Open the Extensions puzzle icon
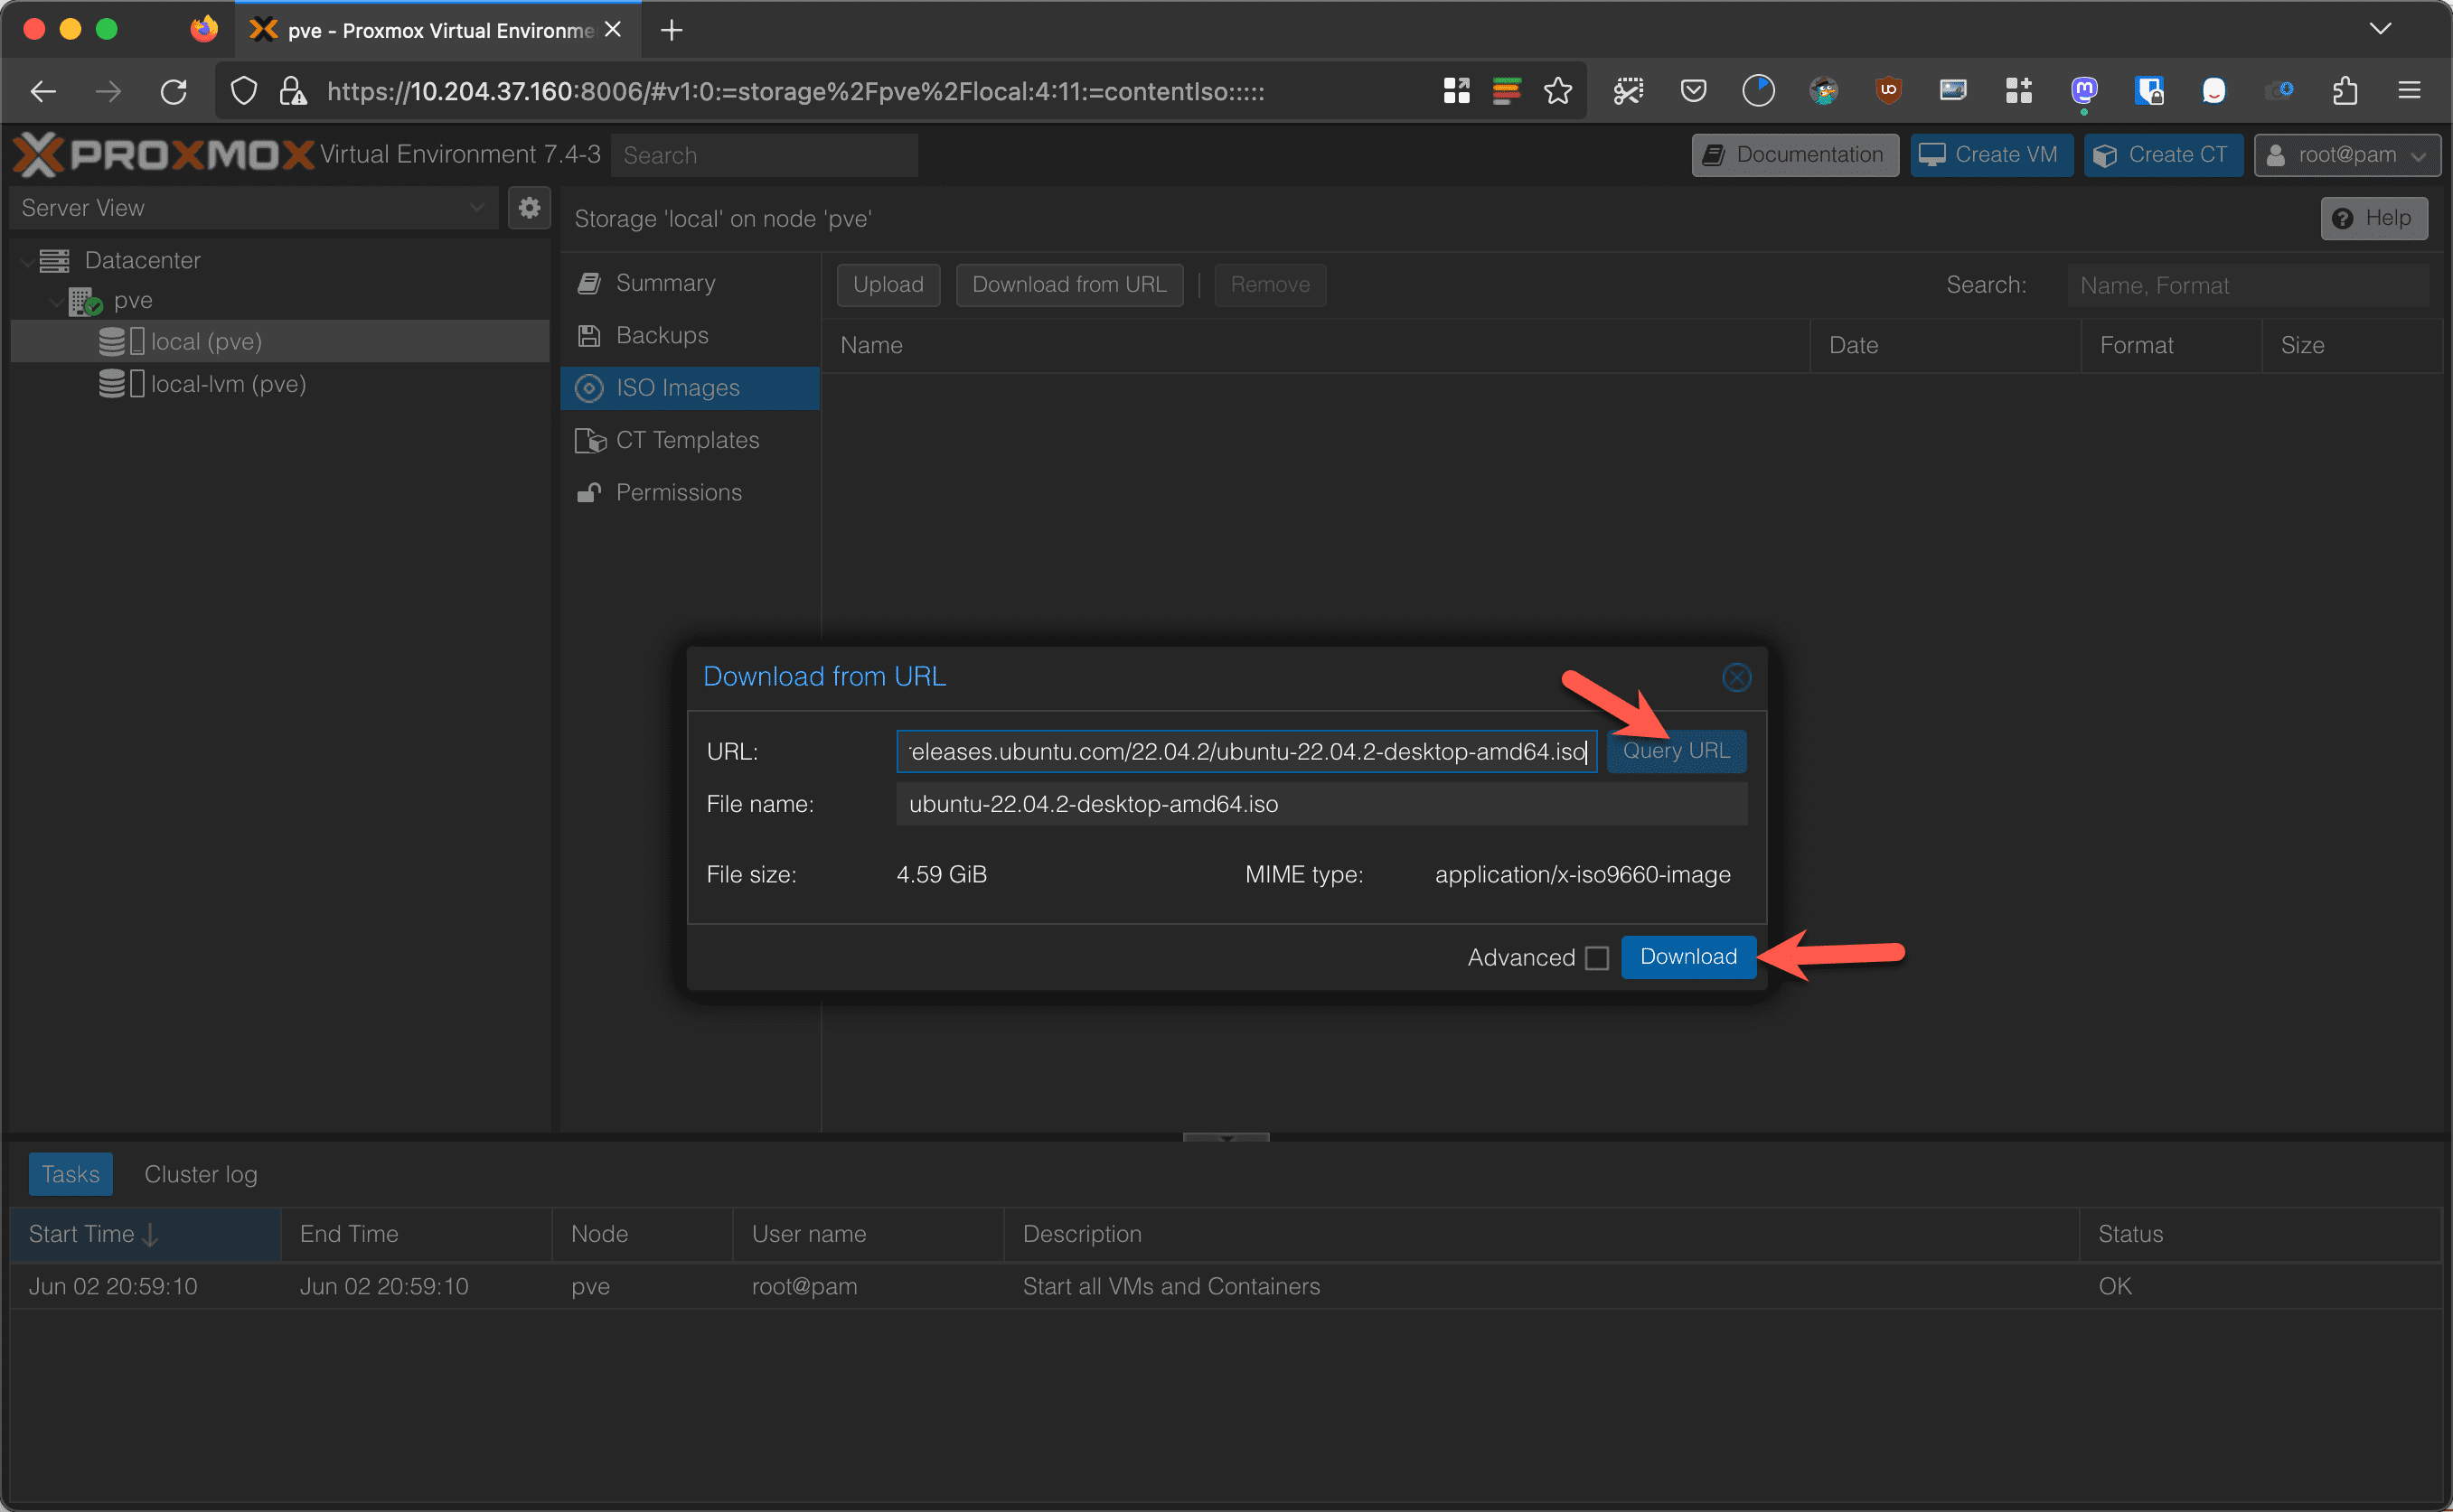 [2345, 91]
